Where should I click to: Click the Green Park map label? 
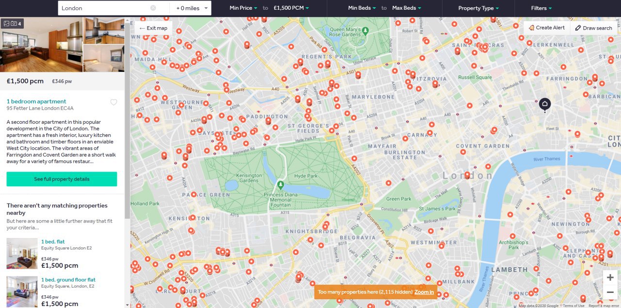click(x=399, y=199)
